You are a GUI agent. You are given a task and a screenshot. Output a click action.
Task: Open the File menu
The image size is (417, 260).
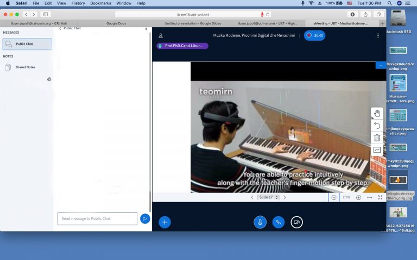[36, 3]
